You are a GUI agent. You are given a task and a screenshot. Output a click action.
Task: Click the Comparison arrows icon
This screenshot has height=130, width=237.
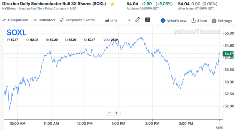[4, 20]
